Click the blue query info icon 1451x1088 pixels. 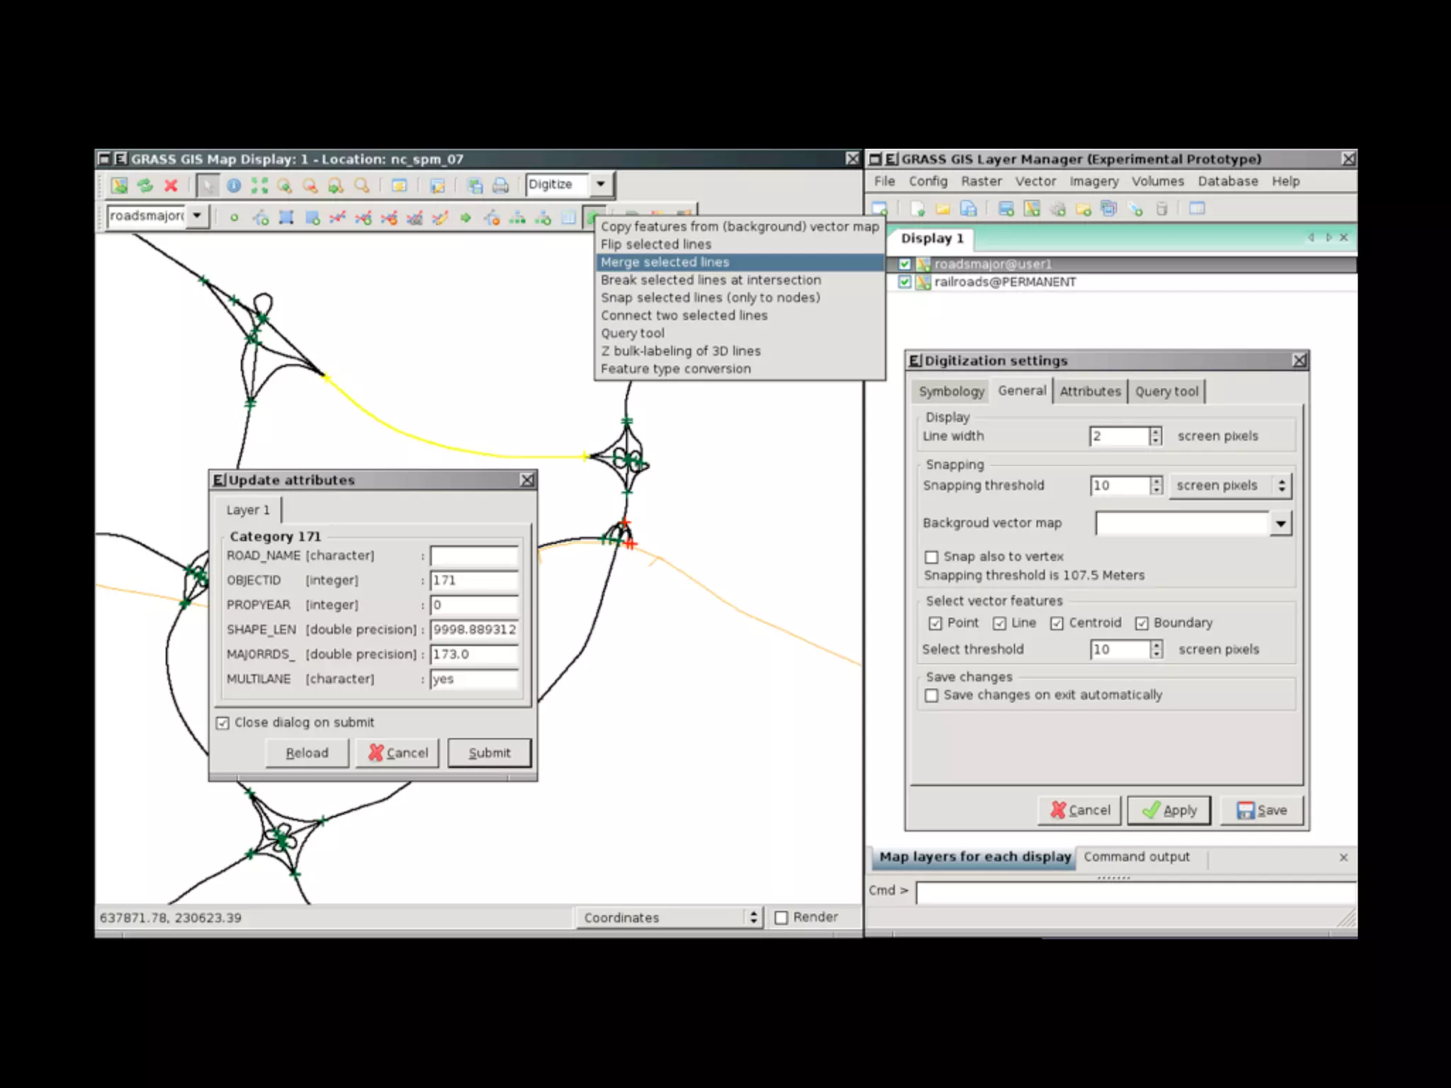click(x=233, y=186)
